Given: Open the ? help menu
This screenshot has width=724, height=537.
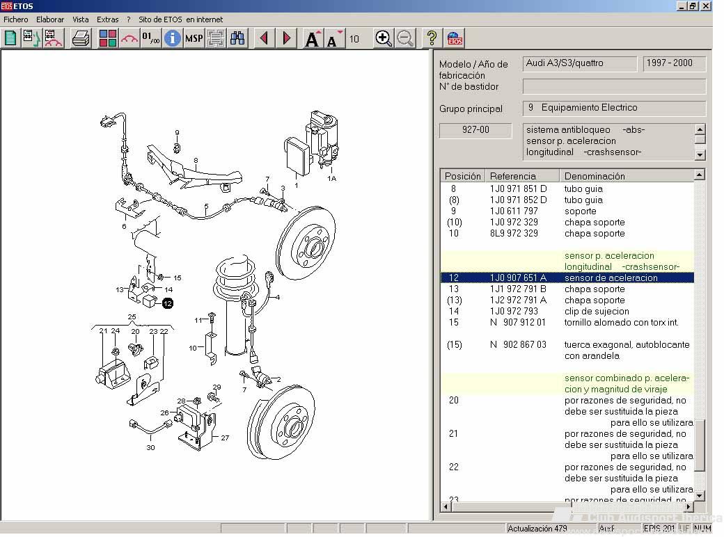Looking at the screenshot, I should 129,19.
